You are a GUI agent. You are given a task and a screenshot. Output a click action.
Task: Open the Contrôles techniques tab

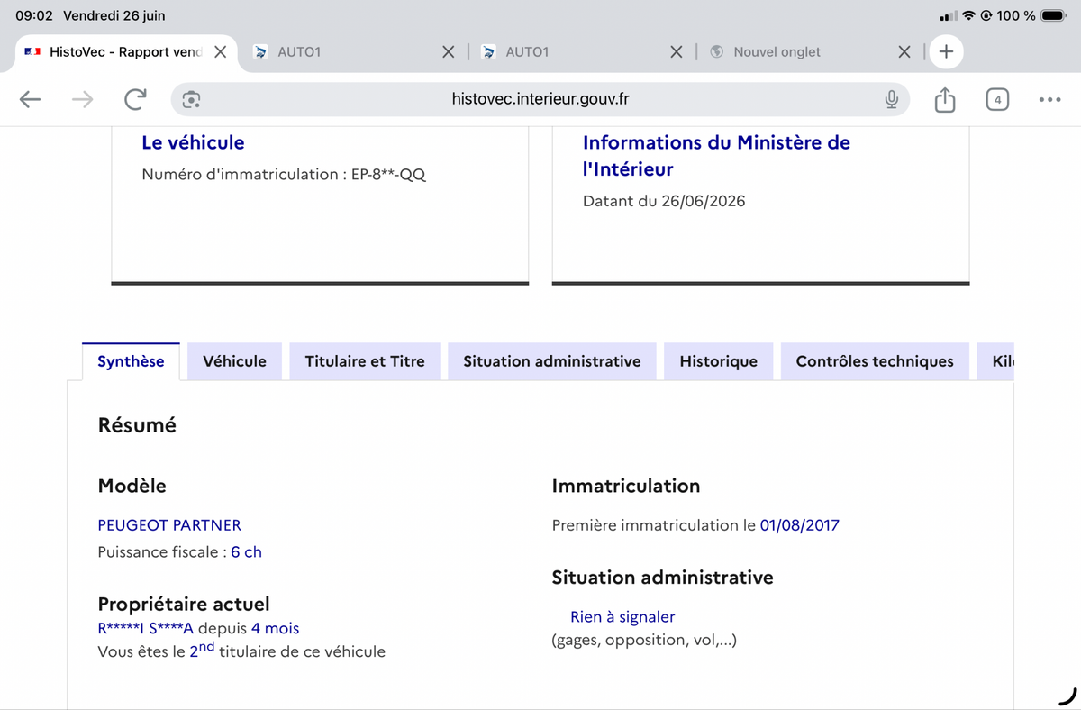coord(875,361)
